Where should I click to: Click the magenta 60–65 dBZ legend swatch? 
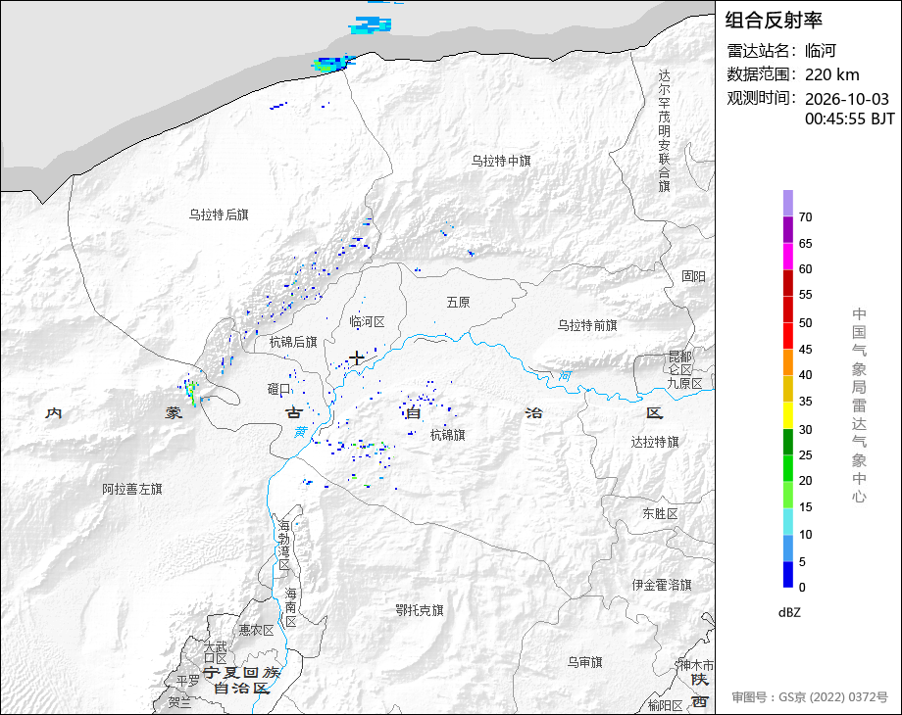(788, 257)
